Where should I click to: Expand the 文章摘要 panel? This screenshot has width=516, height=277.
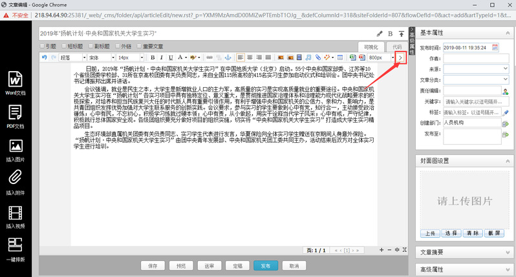pyautogui.click(x=508, y=252)
